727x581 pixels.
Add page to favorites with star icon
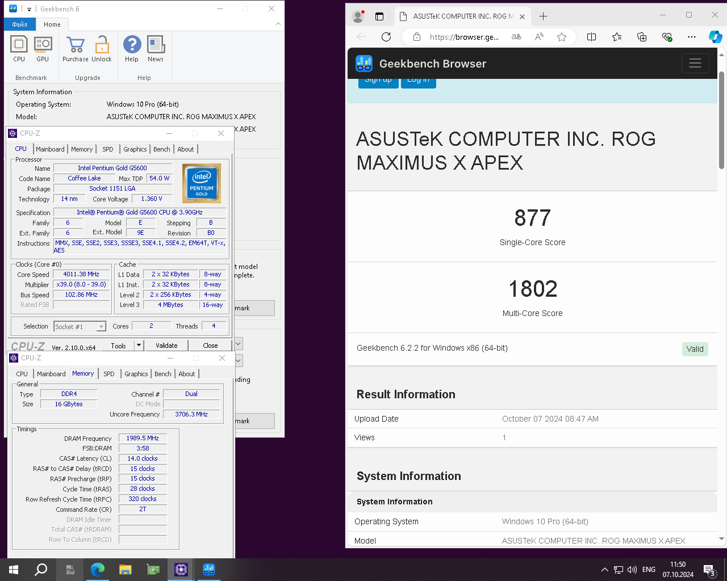pos(562,37)
